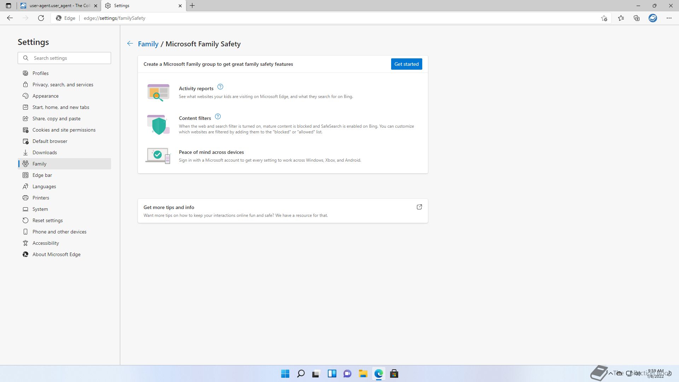Image resolution: width=679 pixels, height=382 pixels.
Task: Open Privacy, search, and services settings
Action: 63,85
